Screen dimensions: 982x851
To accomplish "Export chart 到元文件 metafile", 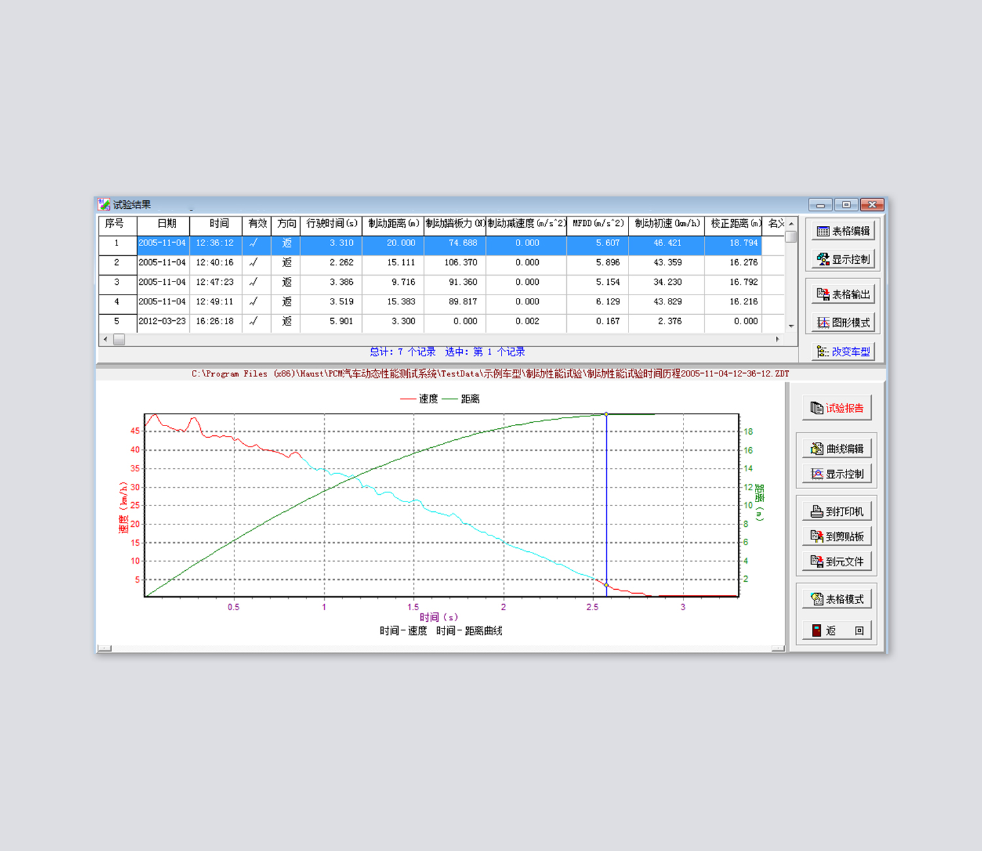I will 837,562.
